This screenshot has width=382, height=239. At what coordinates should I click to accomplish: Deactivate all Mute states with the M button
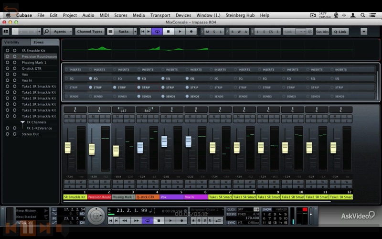(x=208, y=32)
